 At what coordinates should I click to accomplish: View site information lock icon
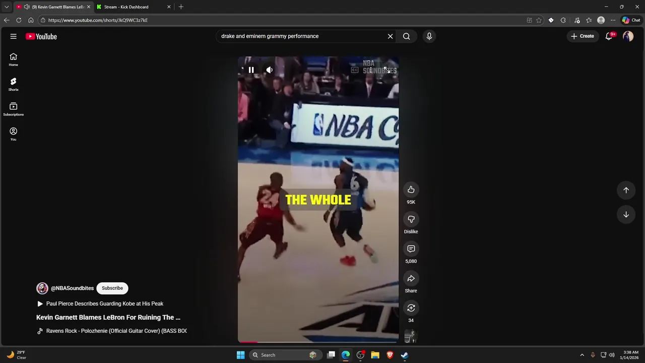43,20
